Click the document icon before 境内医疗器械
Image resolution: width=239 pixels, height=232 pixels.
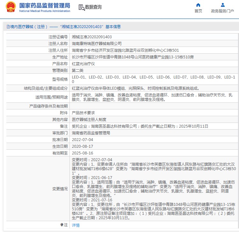(x=8, y=27)
